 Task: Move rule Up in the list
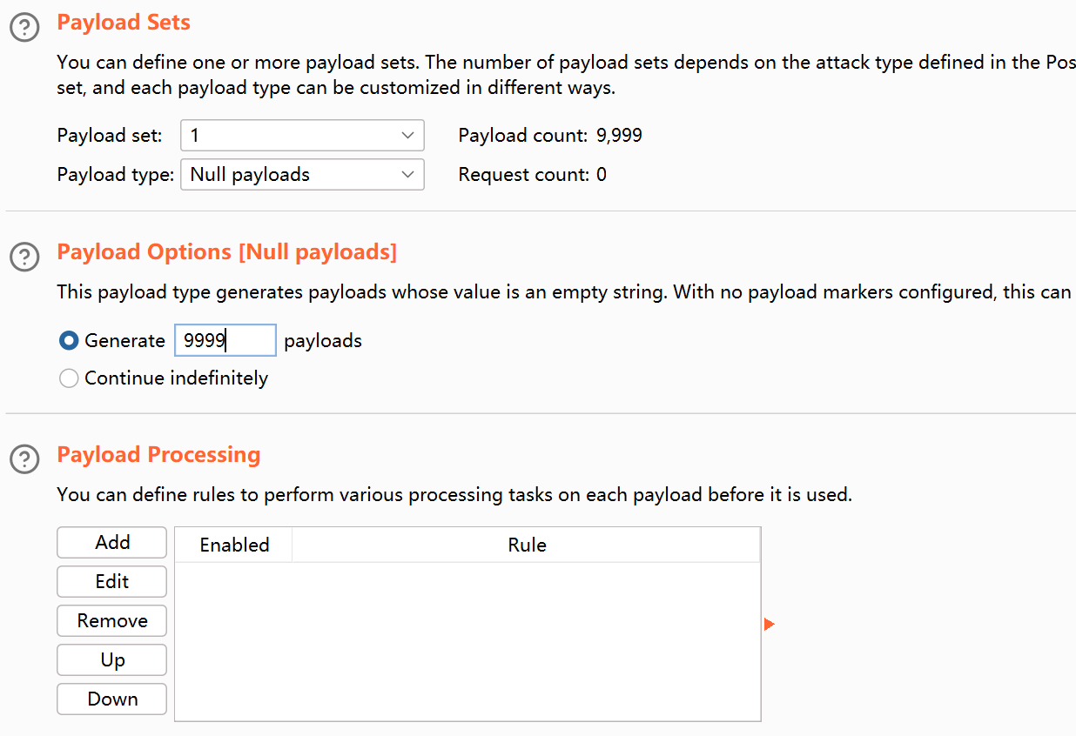click(111, 659)
